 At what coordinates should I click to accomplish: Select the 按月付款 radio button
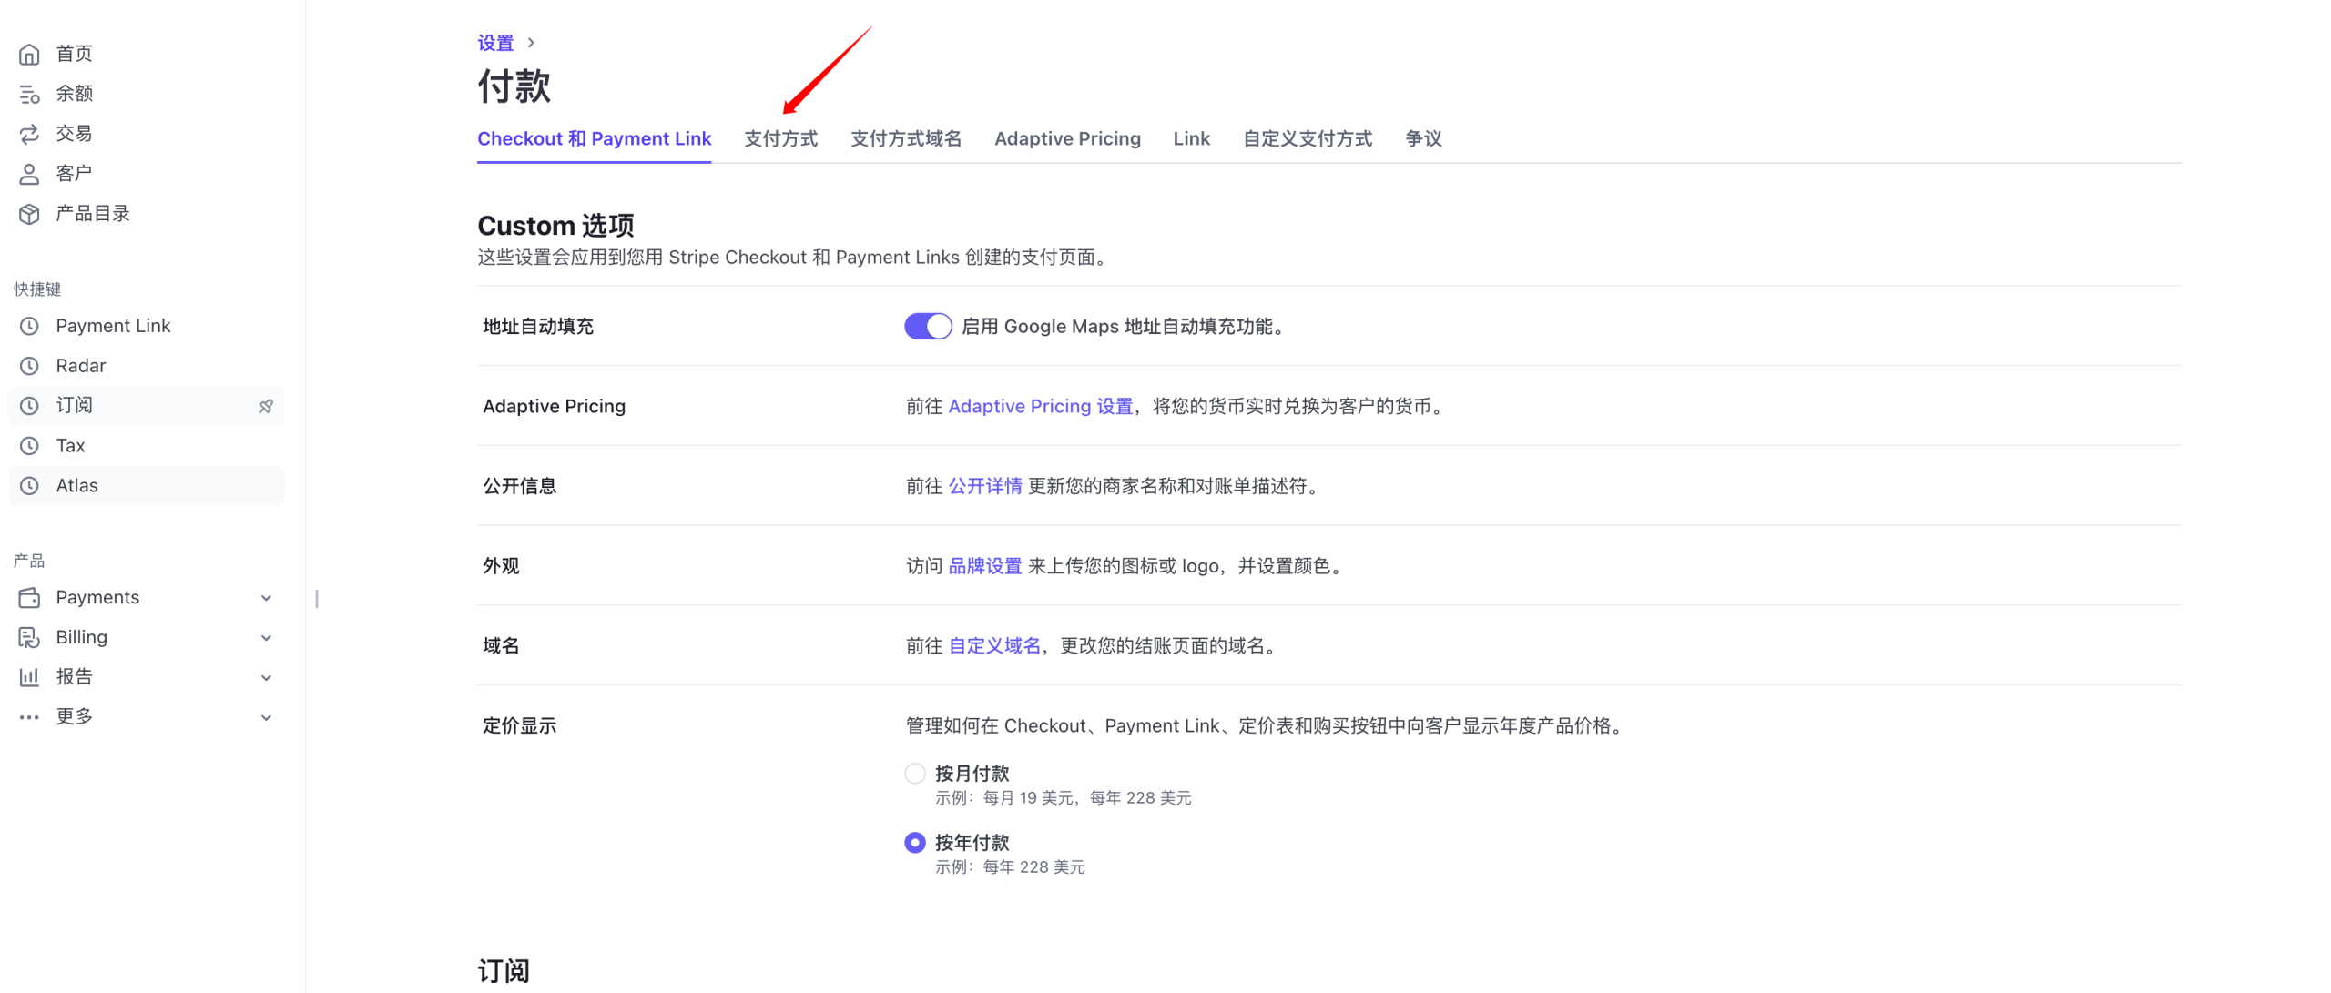pos(915,774)
